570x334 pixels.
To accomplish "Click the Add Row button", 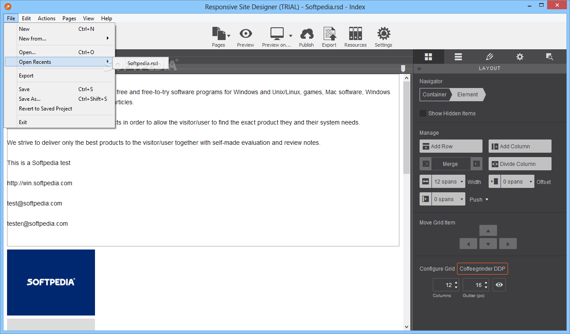I will click(x=451, y=146).
